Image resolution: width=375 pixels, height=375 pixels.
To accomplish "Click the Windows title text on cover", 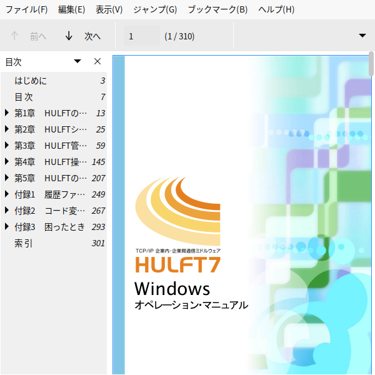I will click(x=172, y=289).
